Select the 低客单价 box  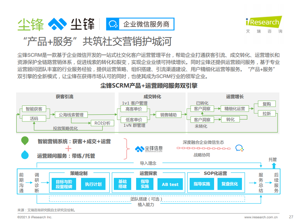click(x=134, y=120)
